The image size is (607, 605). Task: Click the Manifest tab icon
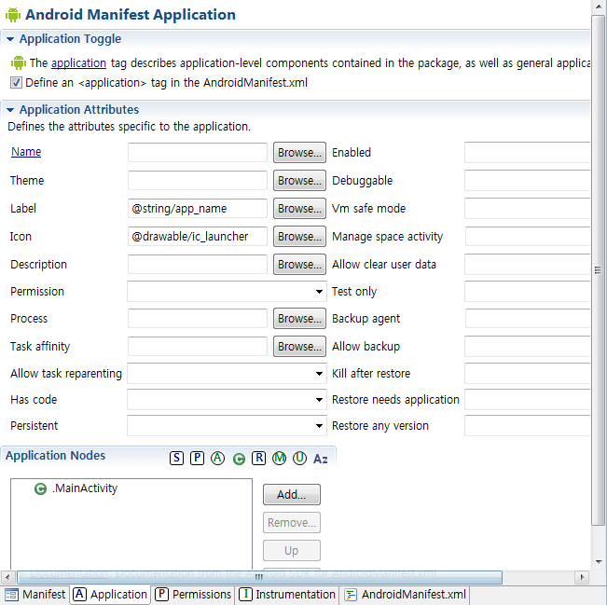pos(11,595)
